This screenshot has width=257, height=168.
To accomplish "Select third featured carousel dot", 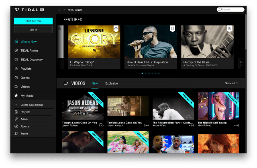I will (149, 73).
